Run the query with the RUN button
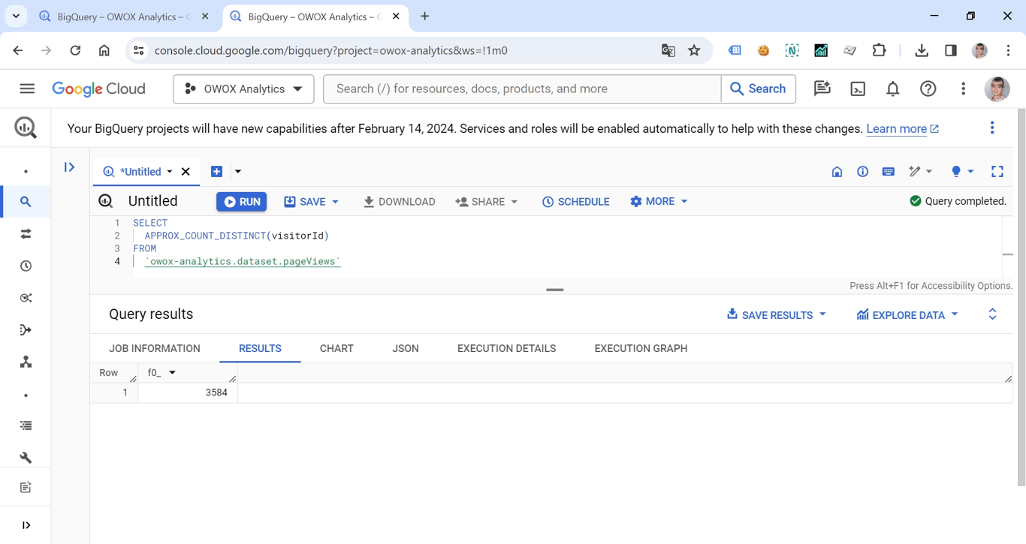The image size is (1026, 544). [x=242, y=202]
